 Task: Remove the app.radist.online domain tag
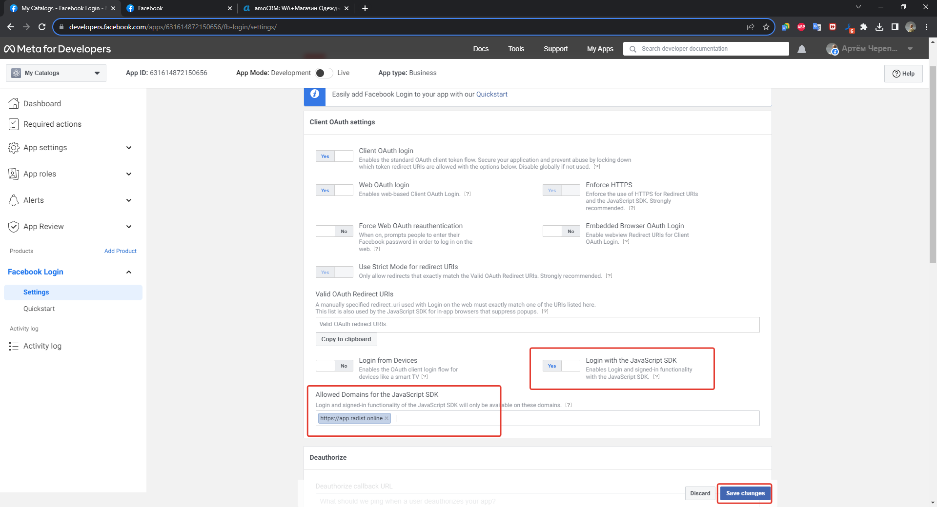(x=387, y=418)
